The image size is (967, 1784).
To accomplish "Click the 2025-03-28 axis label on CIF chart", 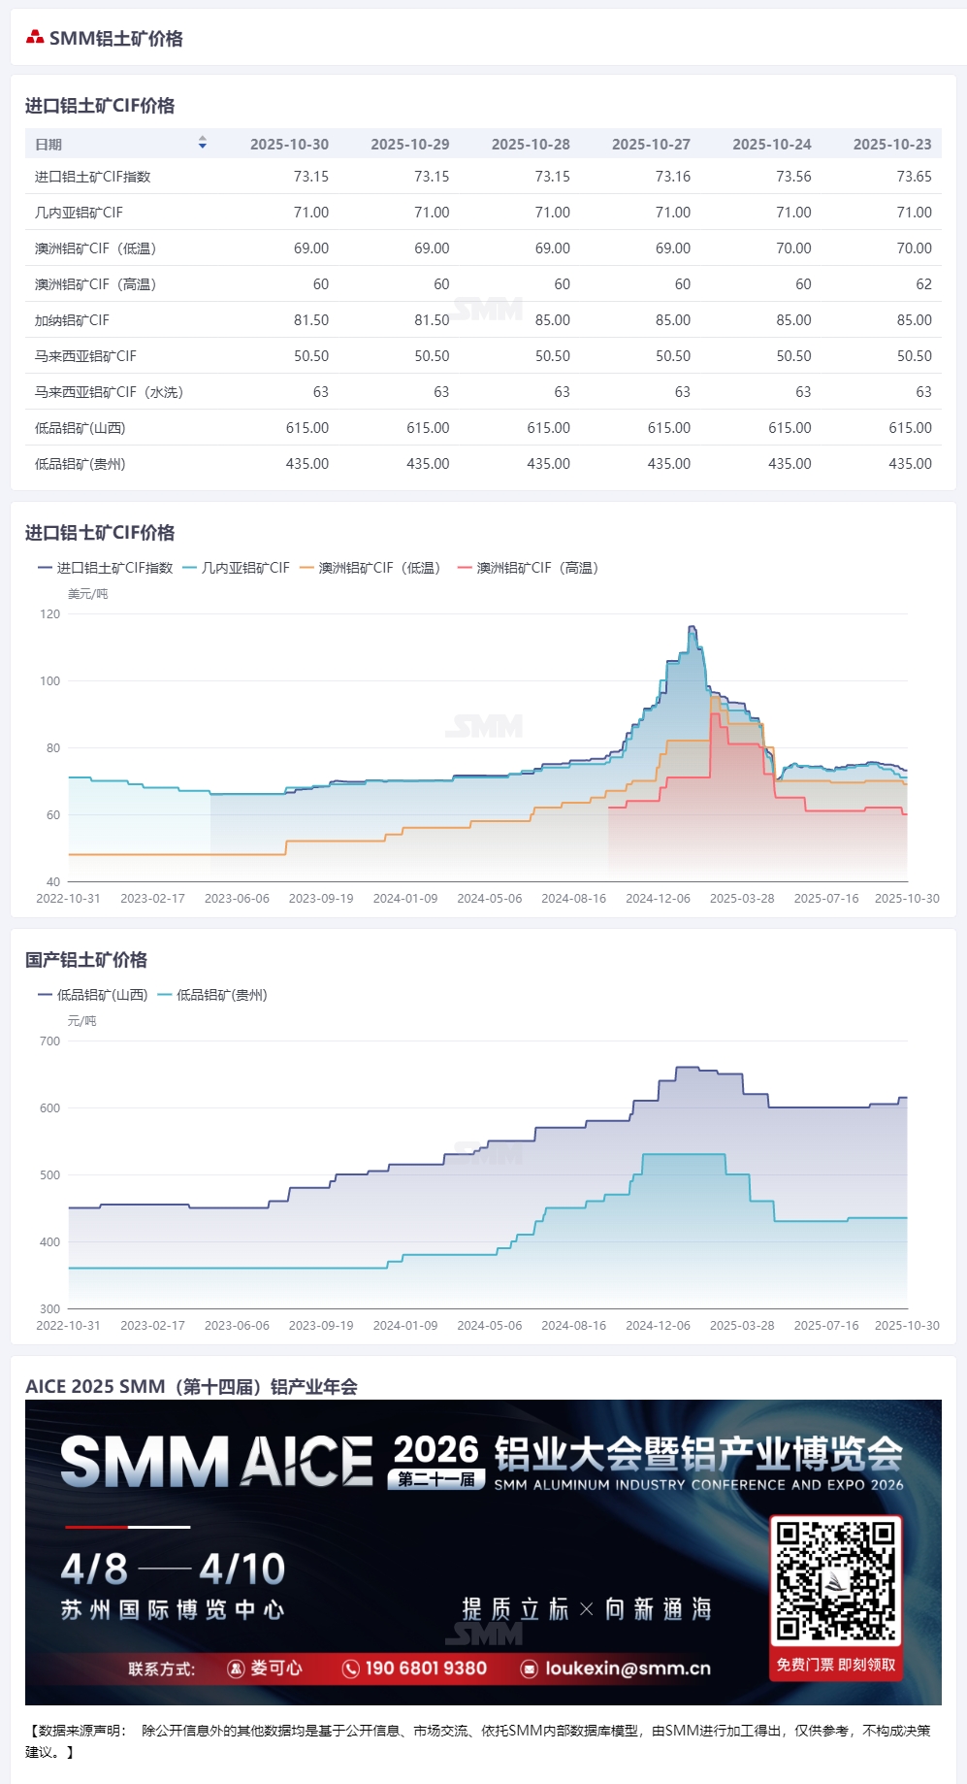I will coord(742,899).
